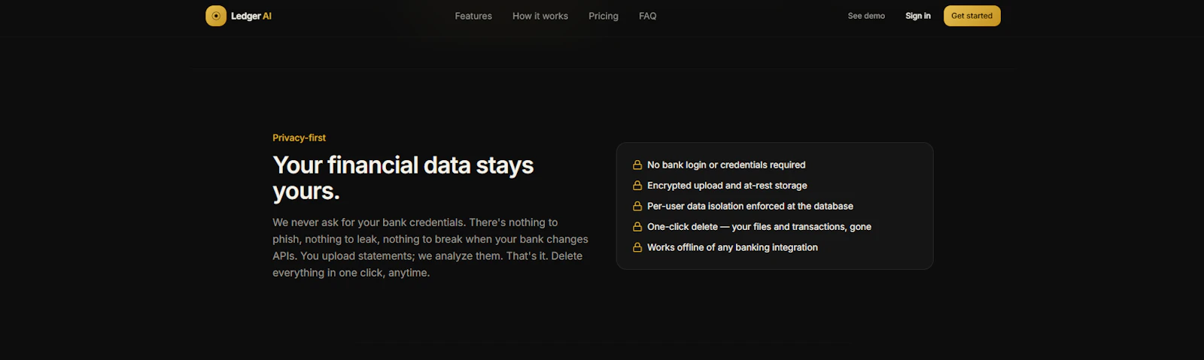
Task: Click One-click delete feature text
Action: click(759, 227)
